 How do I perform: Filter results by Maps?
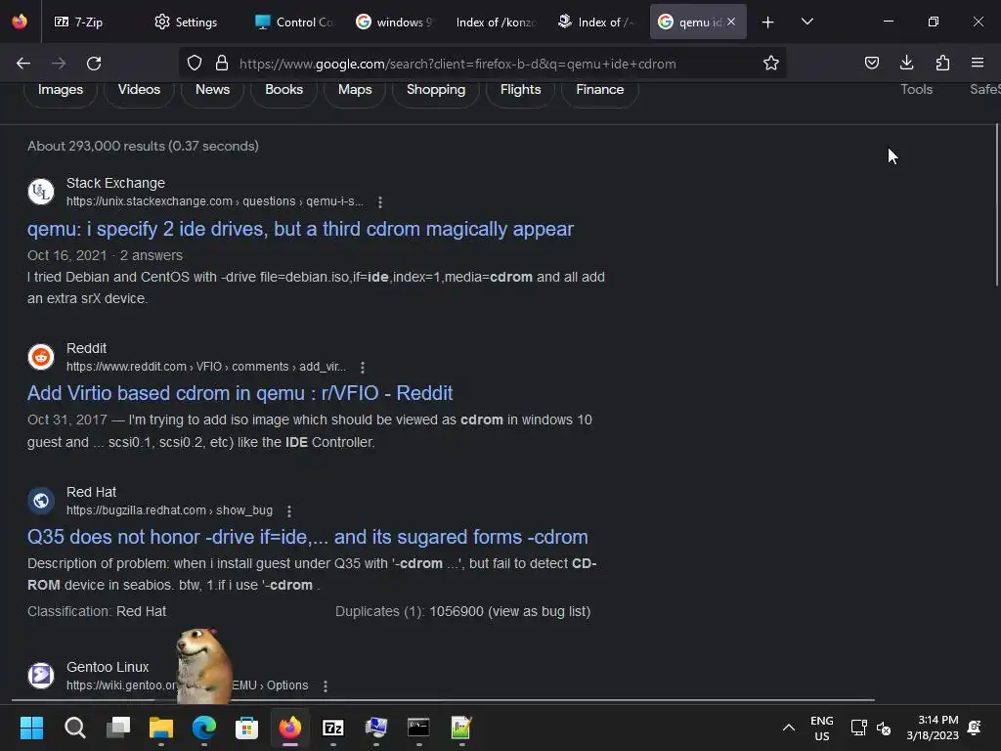coord(355,89)
